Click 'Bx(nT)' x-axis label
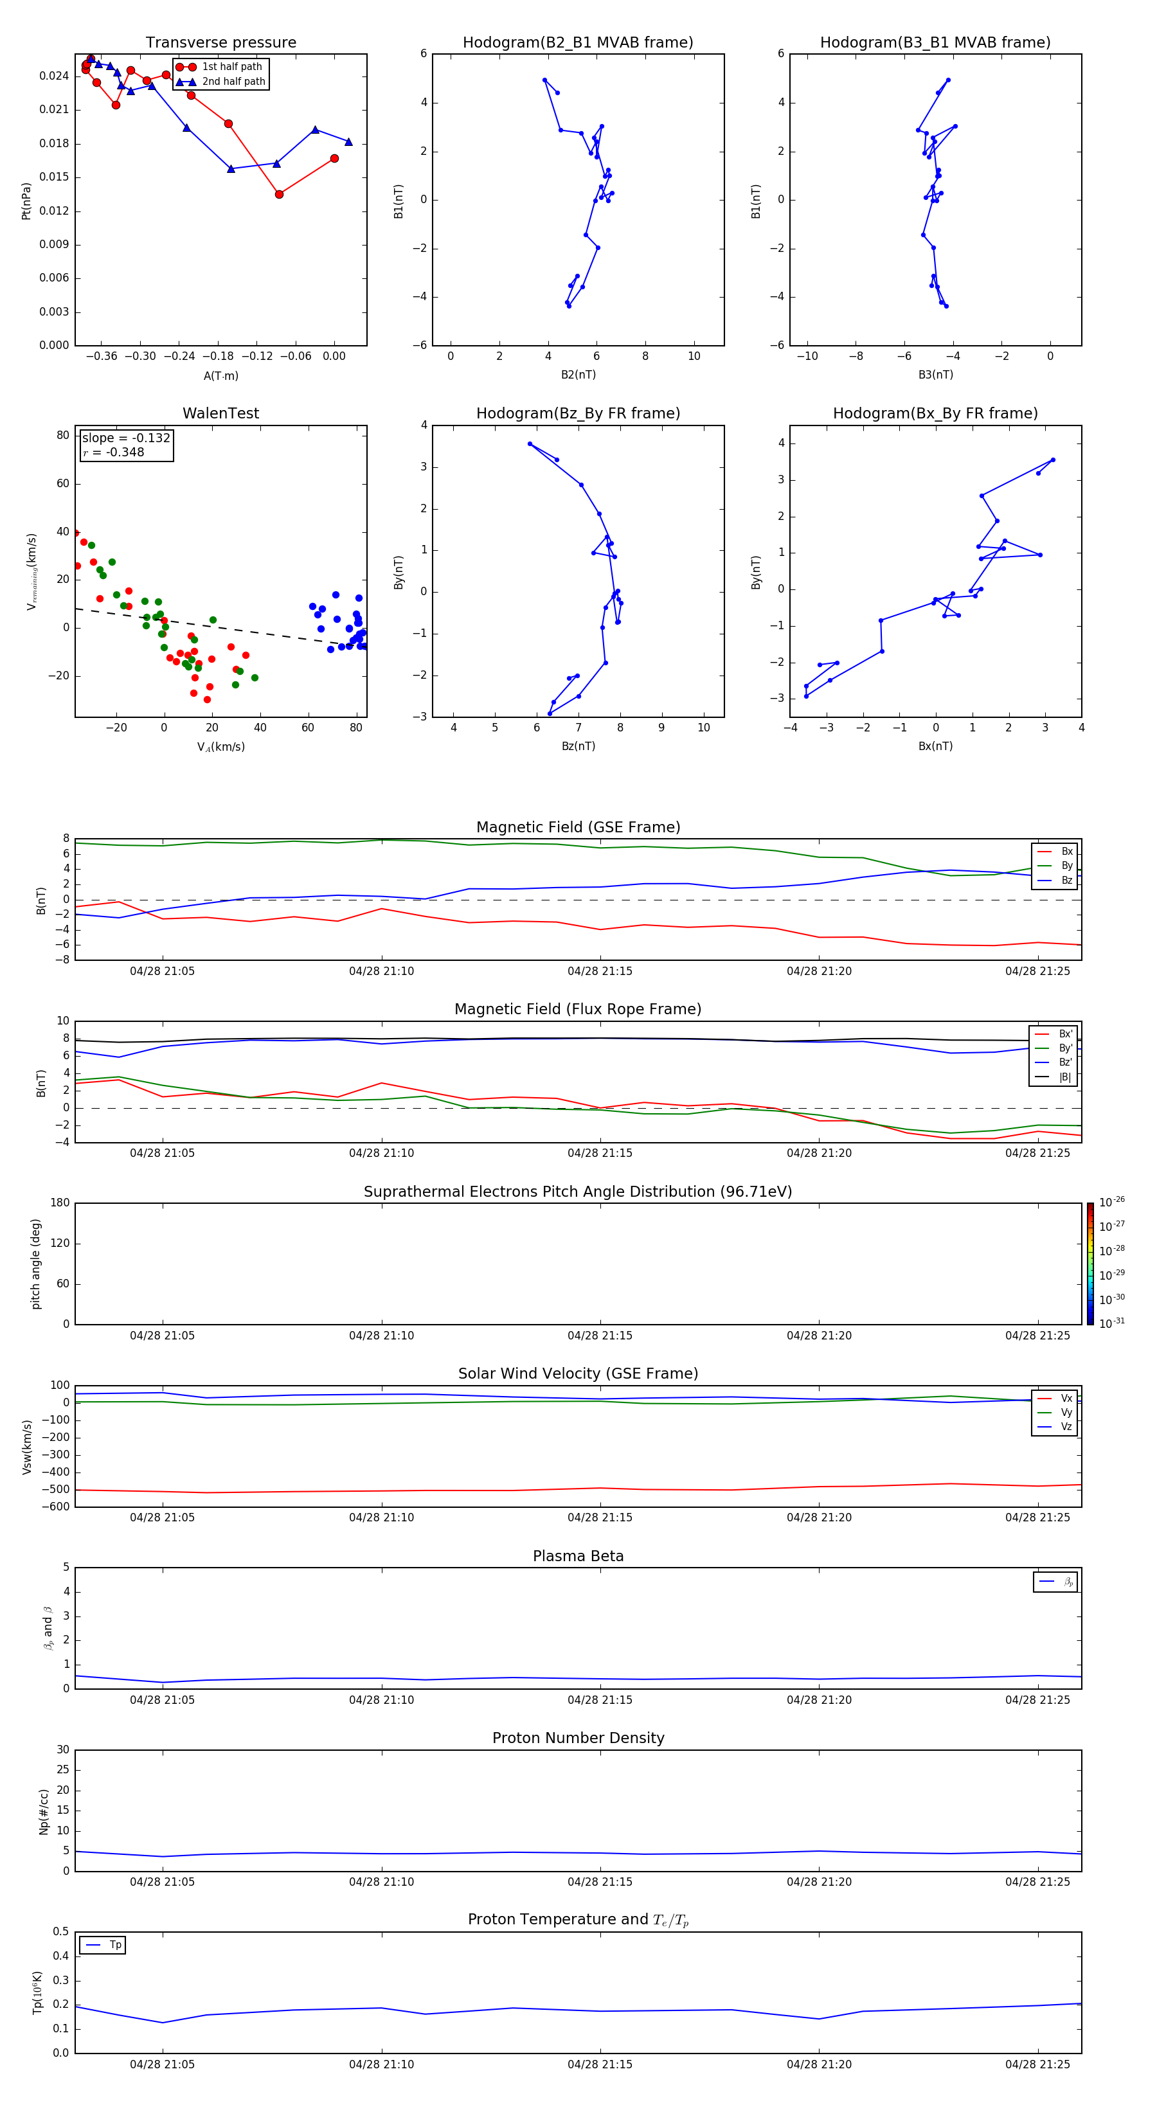Image resolution: width=1157 pixels, height=2121 pixels. (935, 746)
